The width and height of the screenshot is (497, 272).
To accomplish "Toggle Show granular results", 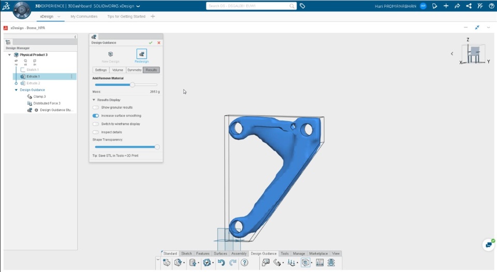I will [x=95, y=108].
